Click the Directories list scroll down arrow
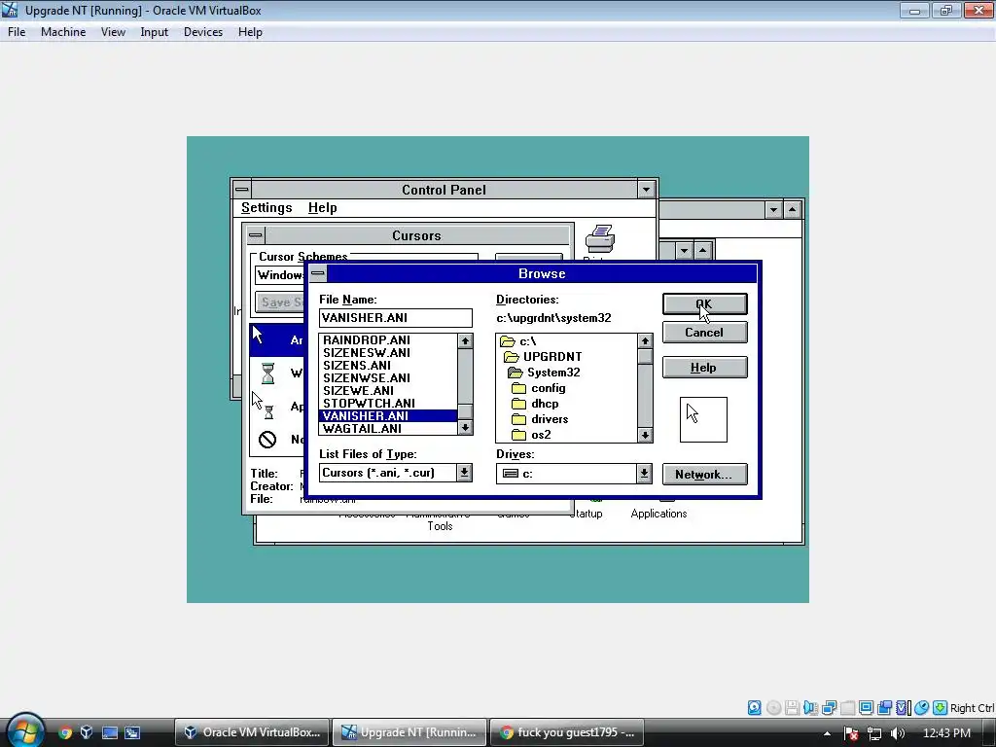Screen dimensions: 996x747 click(x=645, y=435)
